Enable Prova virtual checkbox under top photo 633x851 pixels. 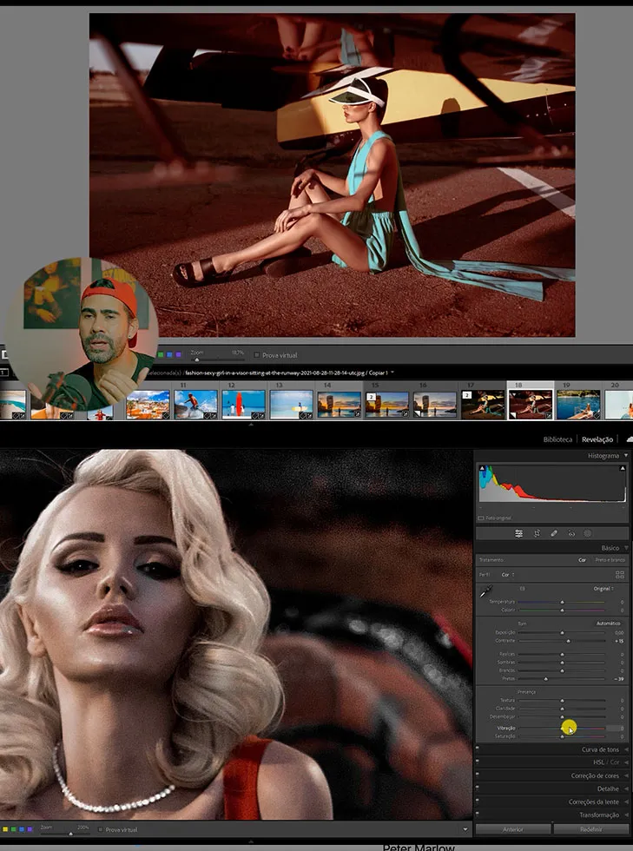click(x=257, y=355)
